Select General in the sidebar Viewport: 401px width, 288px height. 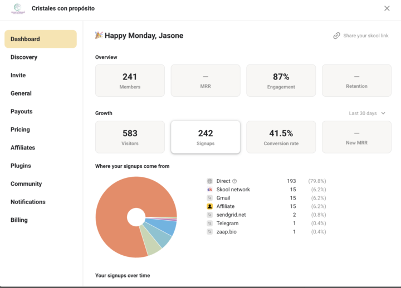coord(41,93)
